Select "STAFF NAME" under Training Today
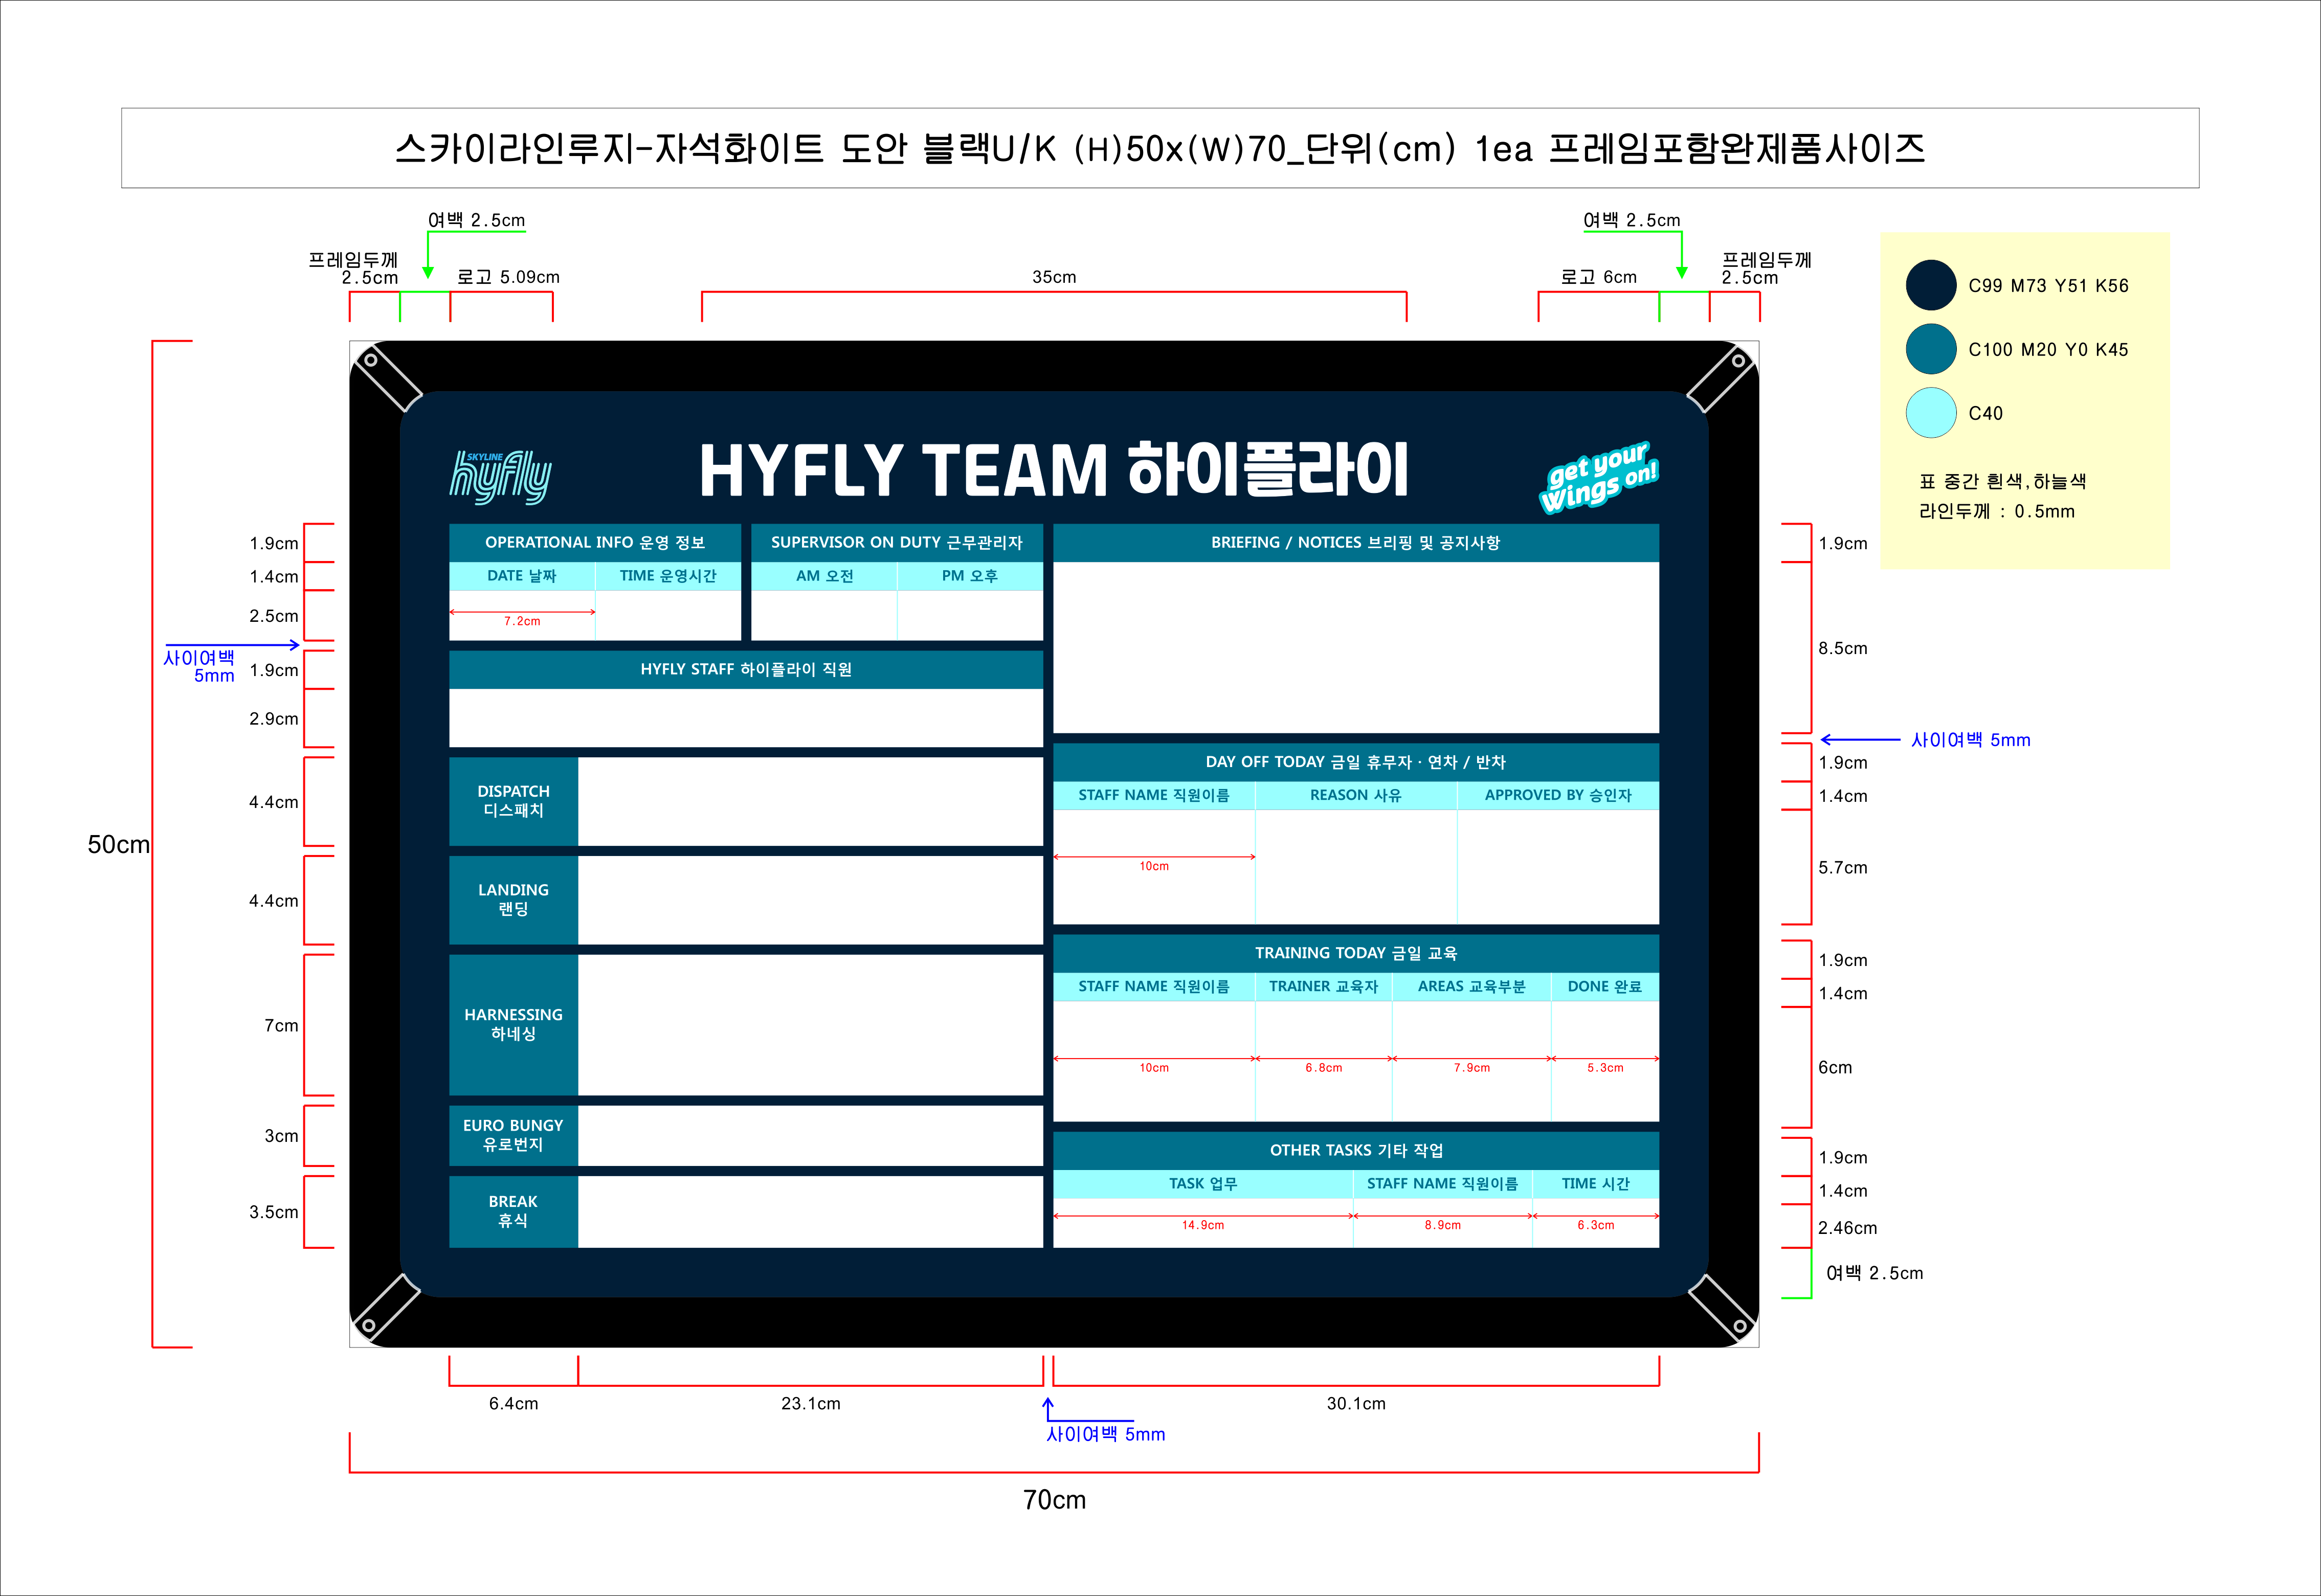Image resolution: width=2321 pixels, height=1596 pixels. pyautogui.click(x=1154, y=986)
